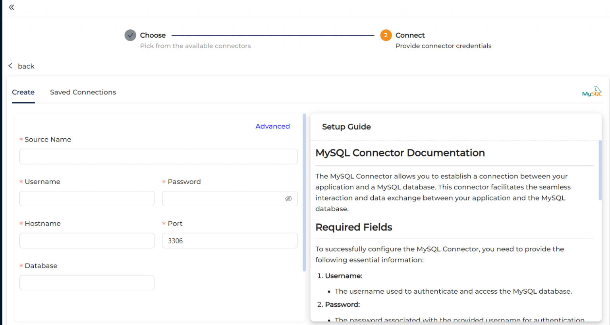Click the Setup Guide heading
This screenshot has width=610, height=325.
346,127
